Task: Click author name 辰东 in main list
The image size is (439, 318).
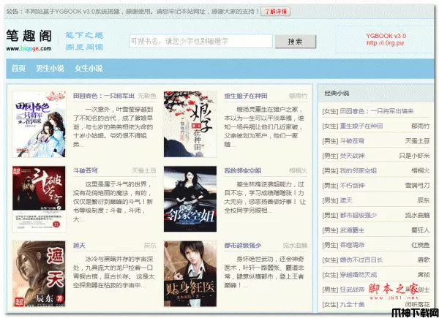Action: (150, 246)
